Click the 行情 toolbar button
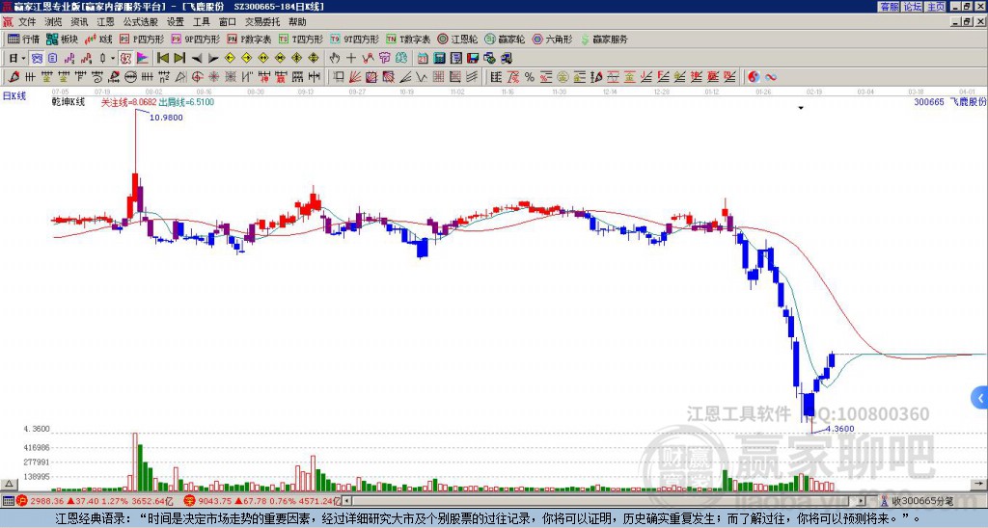Screen dimensions: 988x528 (24, 39)
